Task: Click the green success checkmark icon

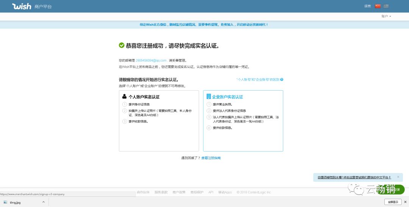Action: [x=122, y=45]
